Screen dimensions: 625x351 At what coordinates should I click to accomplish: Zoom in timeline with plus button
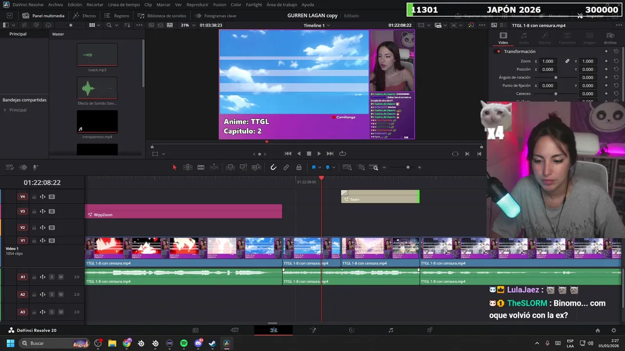419,167
